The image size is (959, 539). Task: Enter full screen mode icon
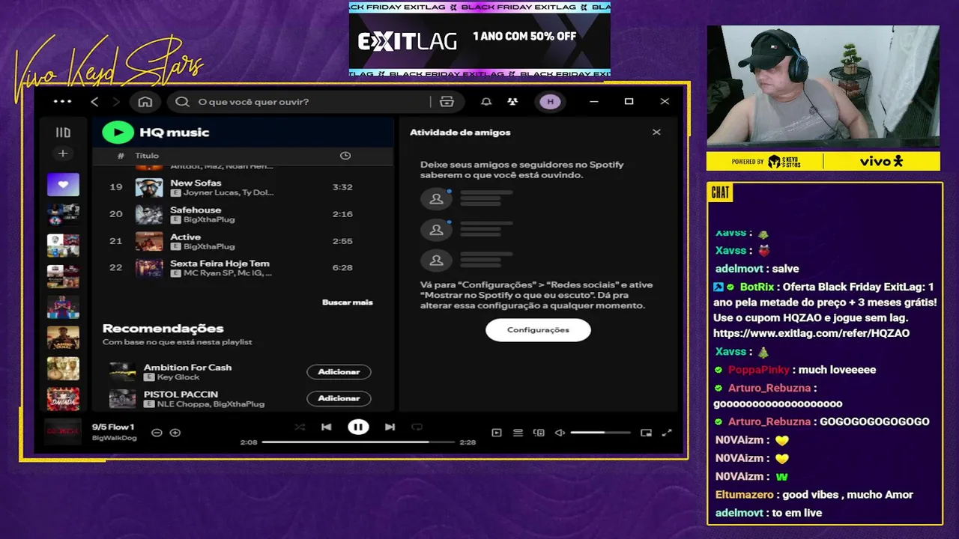point(667,433)
